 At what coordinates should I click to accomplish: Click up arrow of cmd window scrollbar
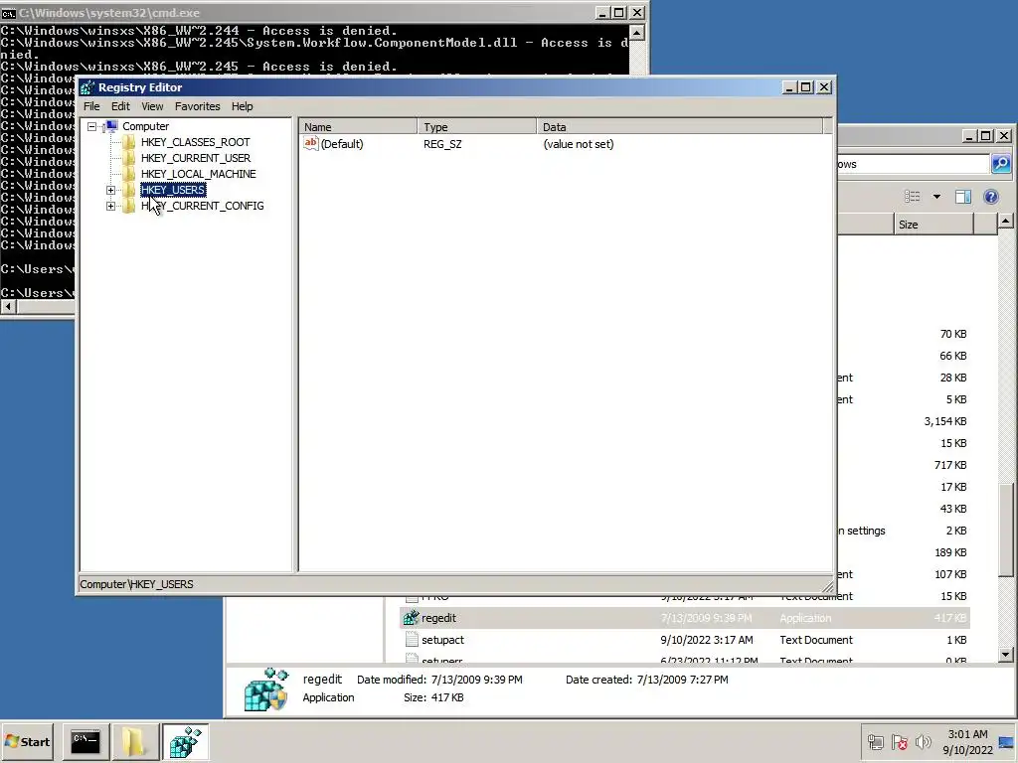(637, 32)
